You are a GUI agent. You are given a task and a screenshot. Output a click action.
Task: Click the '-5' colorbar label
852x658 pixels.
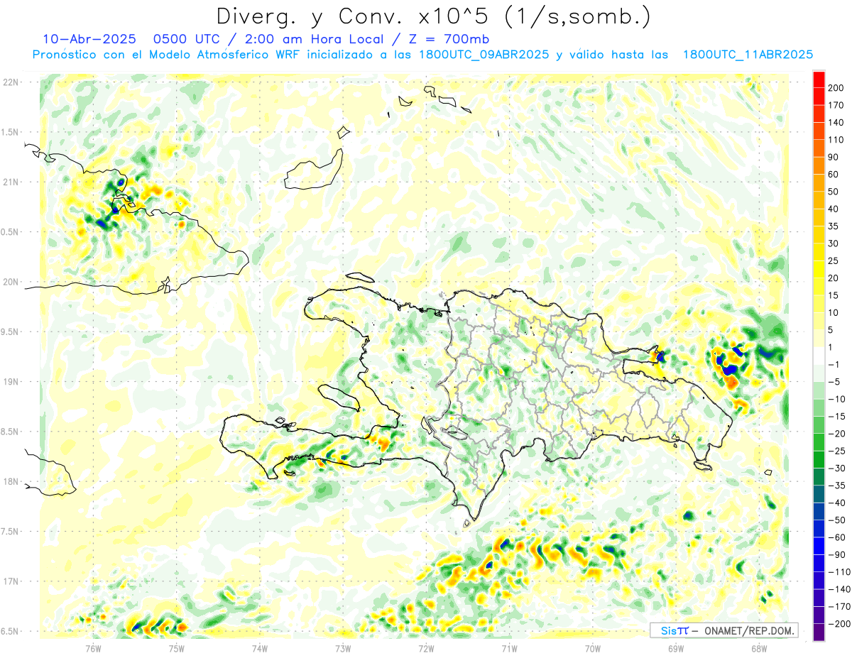(834, 382)
